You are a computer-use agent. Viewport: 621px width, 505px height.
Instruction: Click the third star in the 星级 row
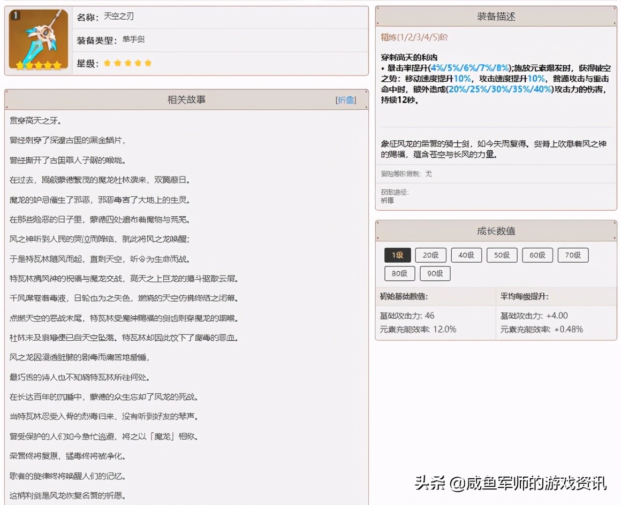pos(127,63)
